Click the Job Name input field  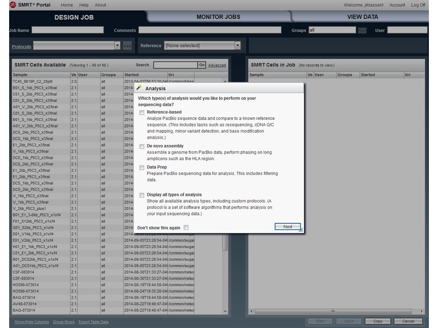[68, 30]
